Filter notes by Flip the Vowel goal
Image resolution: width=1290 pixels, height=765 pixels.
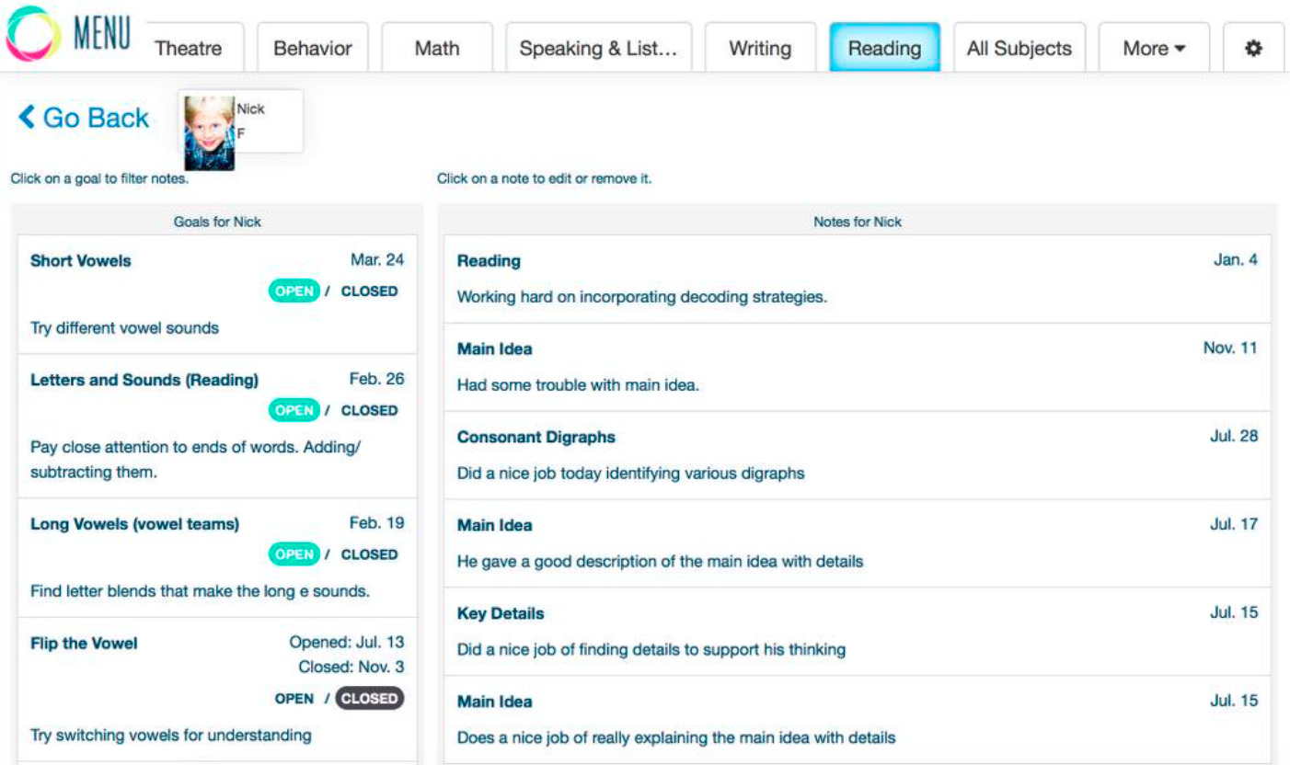[x=84, y=644]
